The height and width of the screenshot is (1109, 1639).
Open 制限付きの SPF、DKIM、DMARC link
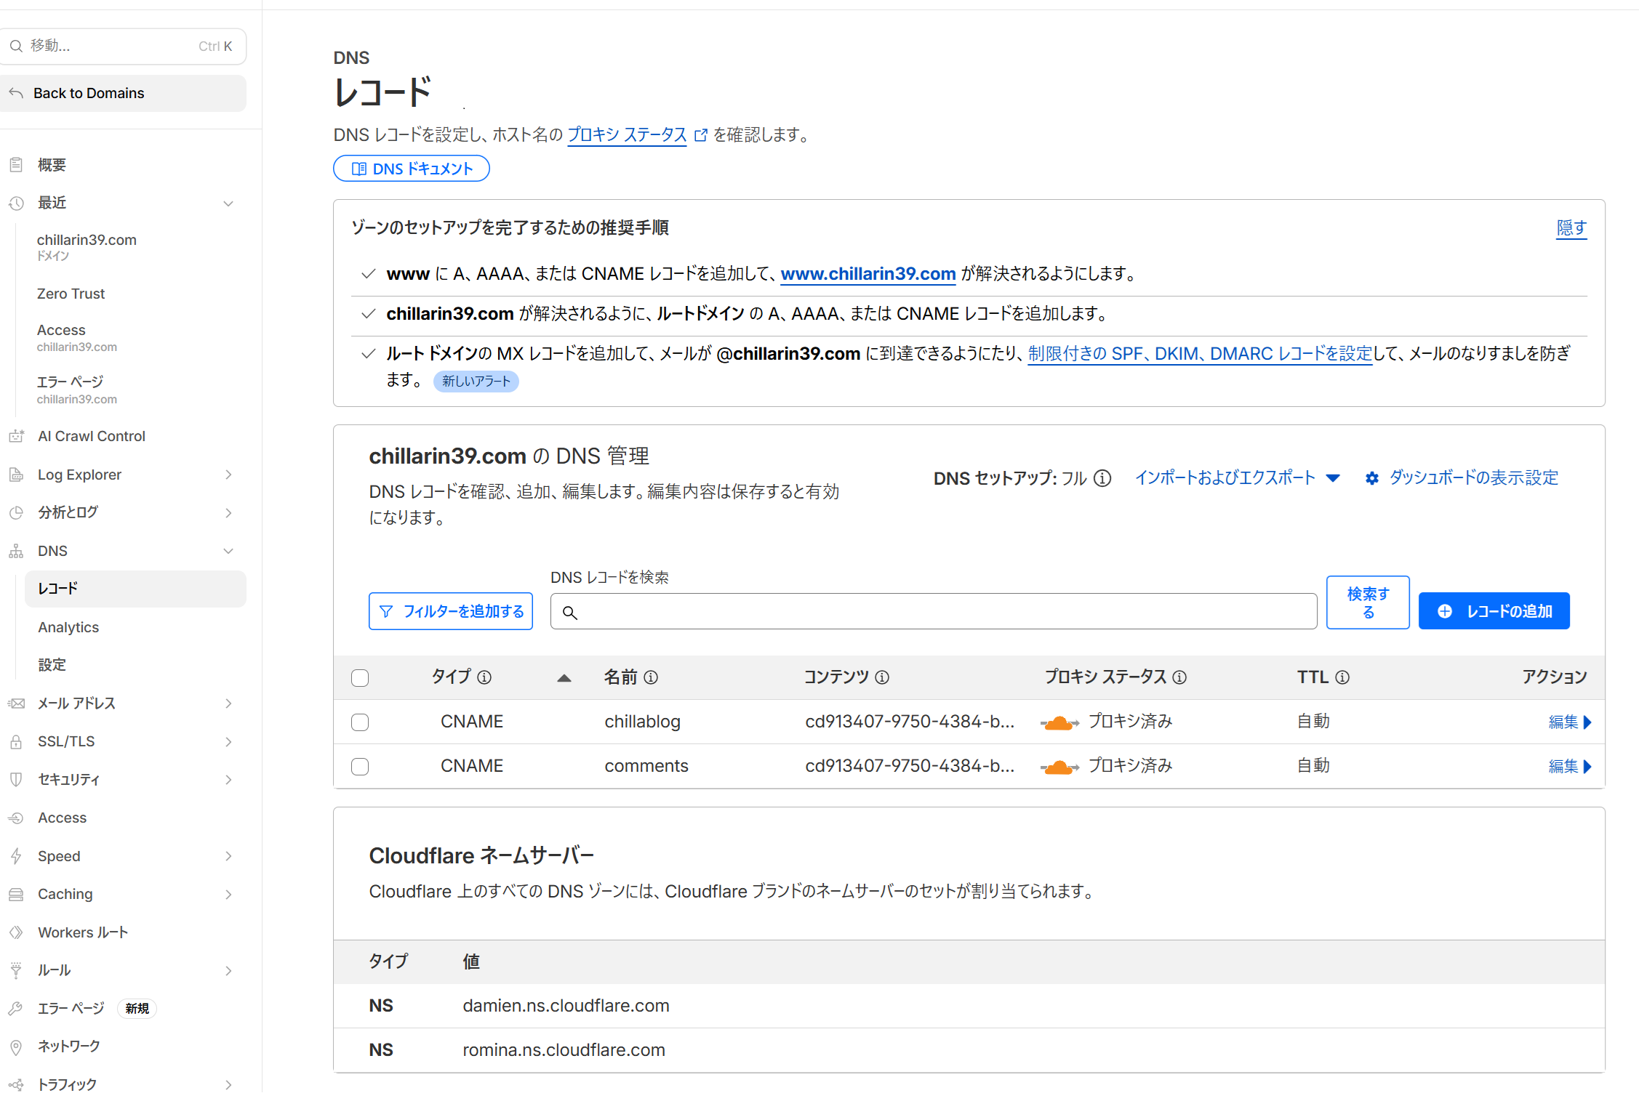(1200, 354)
